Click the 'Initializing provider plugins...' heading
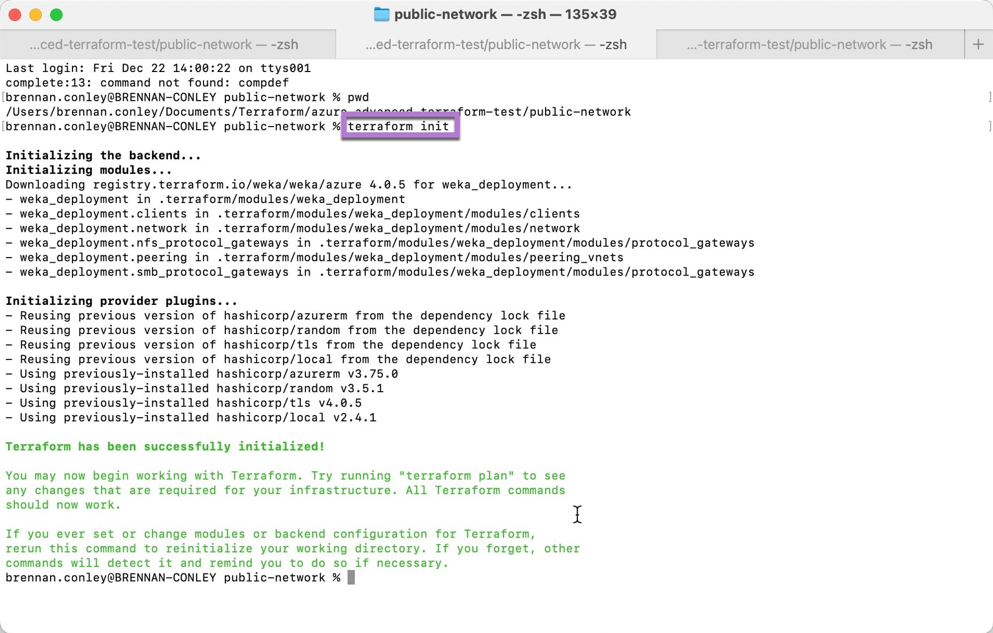This screenshot has width=993, height=633. coord(121,301)
